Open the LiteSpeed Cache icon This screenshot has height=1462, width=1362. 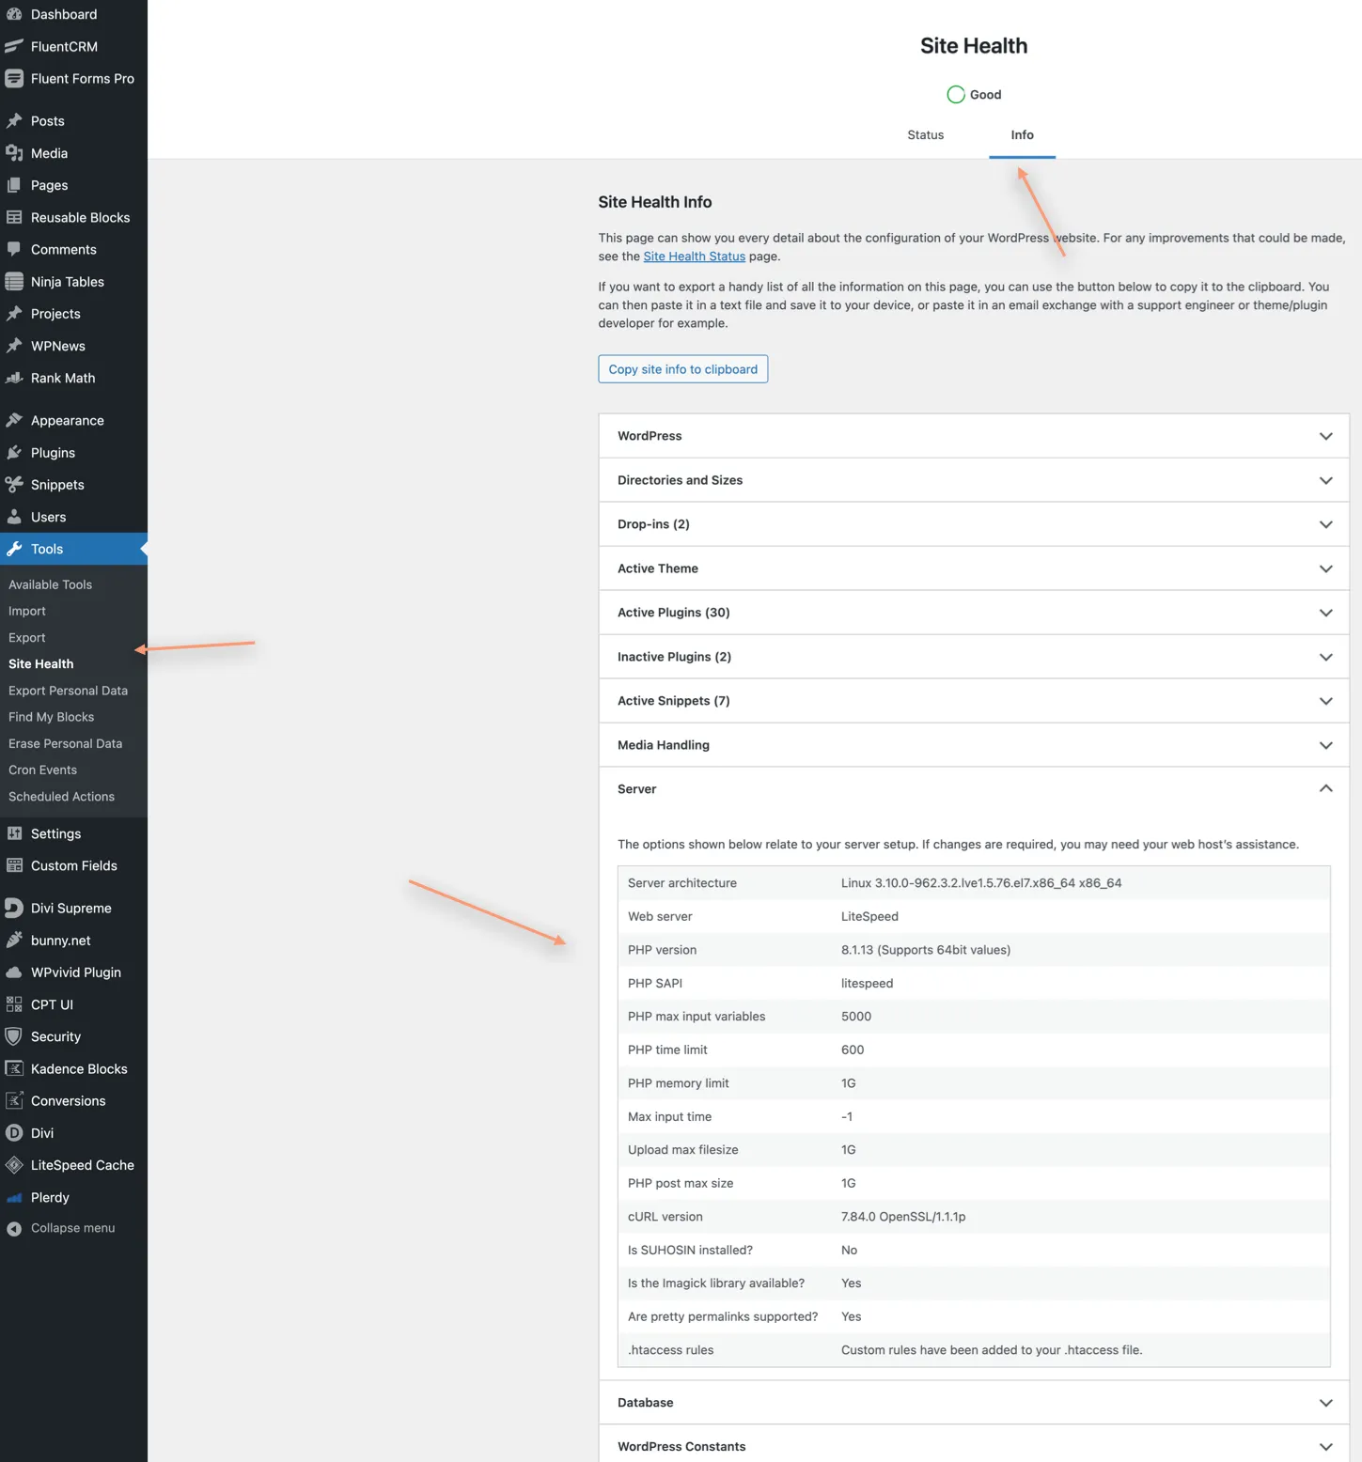coord(14,1164)
